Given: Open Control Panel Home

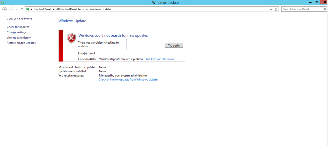Looking at the screenshot, I should point(19,19).
